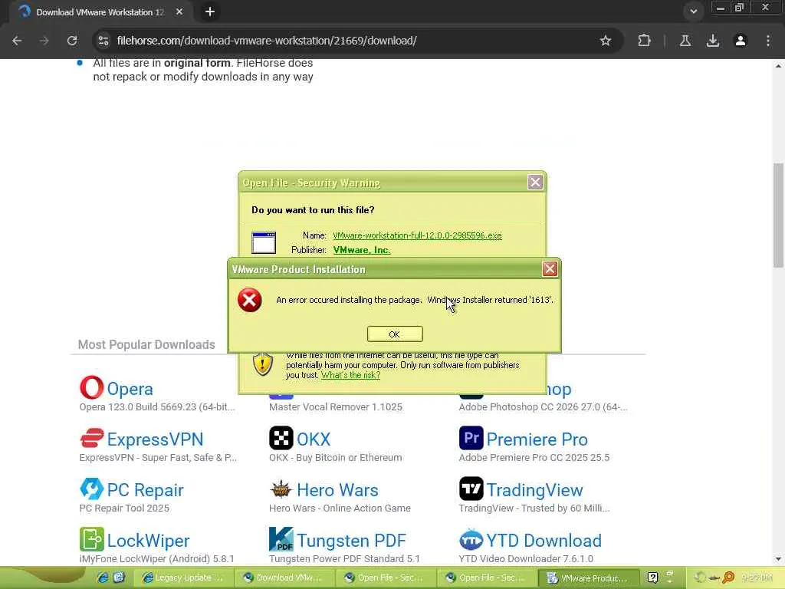Click the security shield warning icon
The image size is (785, 589).
coord(262,364)
